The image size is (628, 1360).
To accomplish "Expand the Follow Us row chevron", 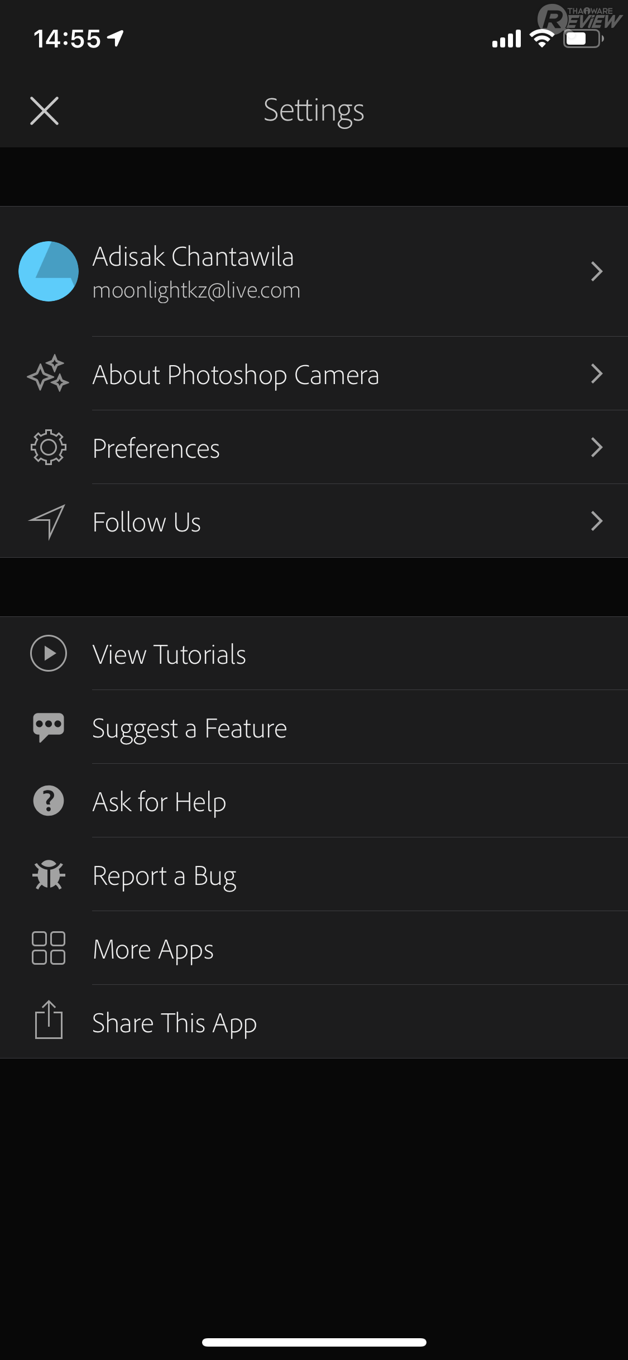I will coord(597,521).
